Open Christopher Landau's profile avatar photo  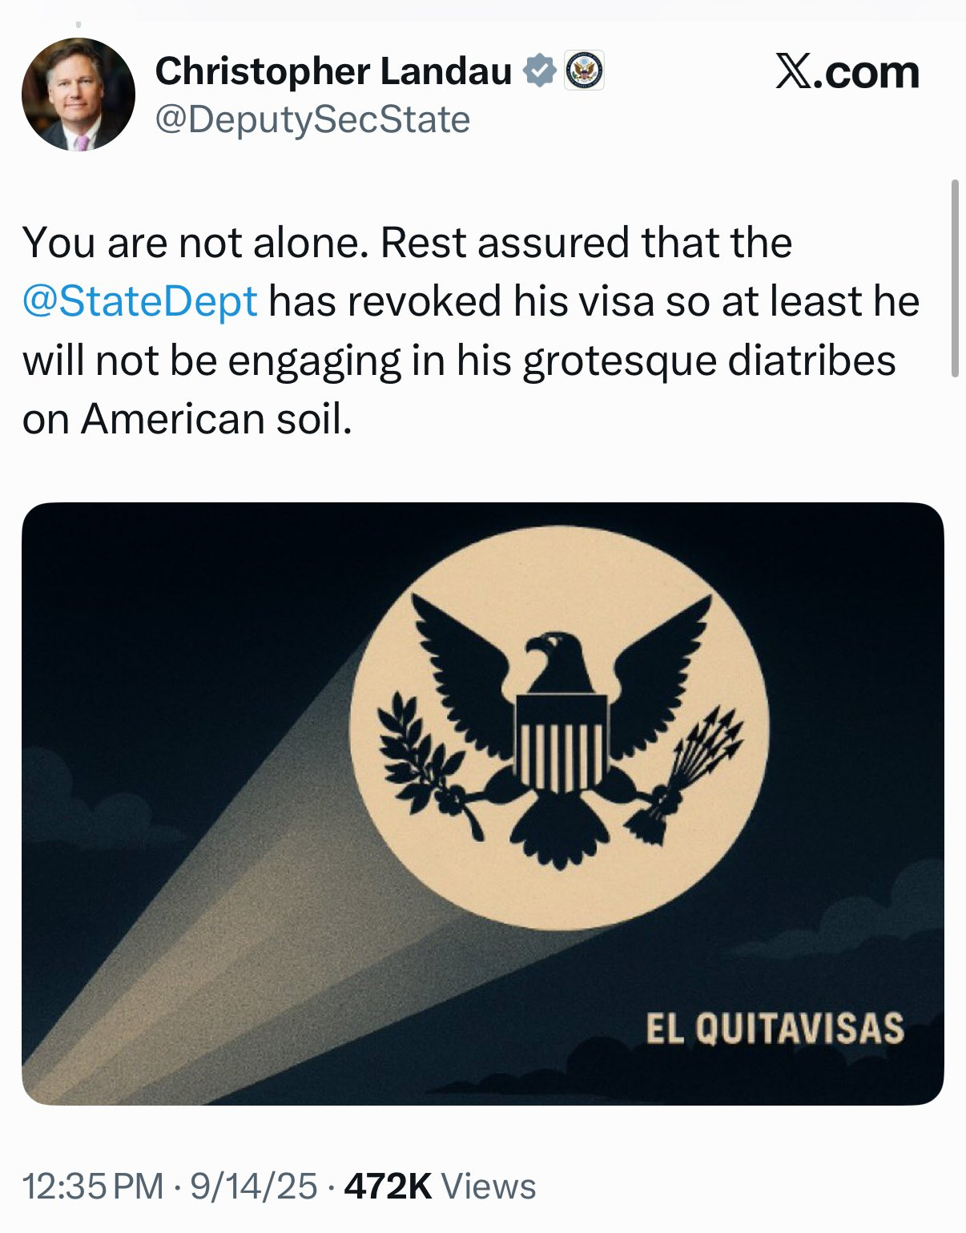pyautogui.click(x=78, y=95)
